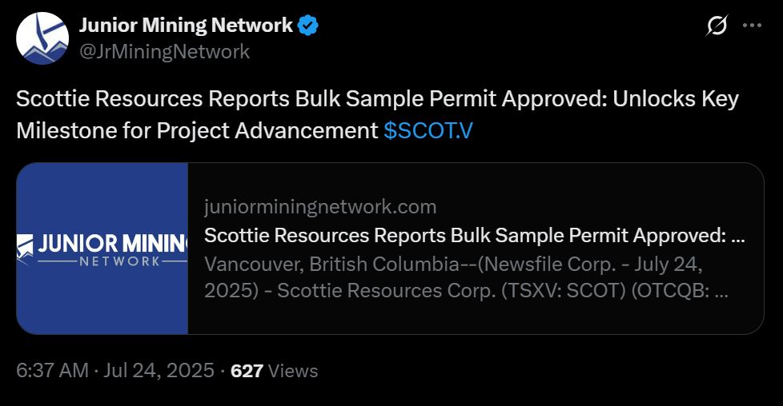The height and width of the screenshot is (406, 783).
Task: Click the blue verified badge
Action: (309, 26)
